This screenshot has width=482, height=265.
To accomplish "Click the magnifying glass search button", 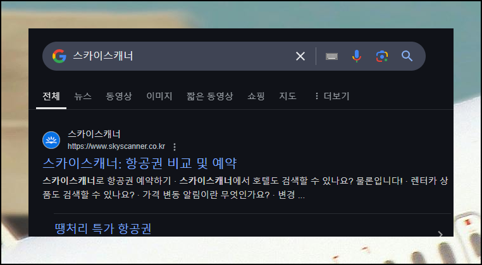I will pos(407,56).
